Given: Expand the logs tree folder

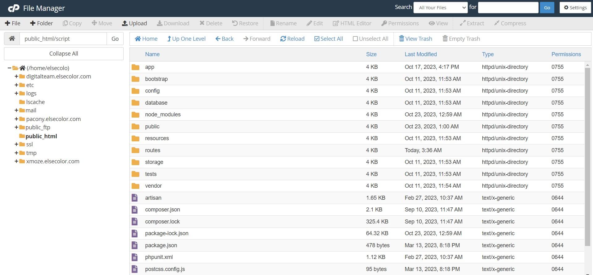Looking at the screenshot, I should [16, 93].
